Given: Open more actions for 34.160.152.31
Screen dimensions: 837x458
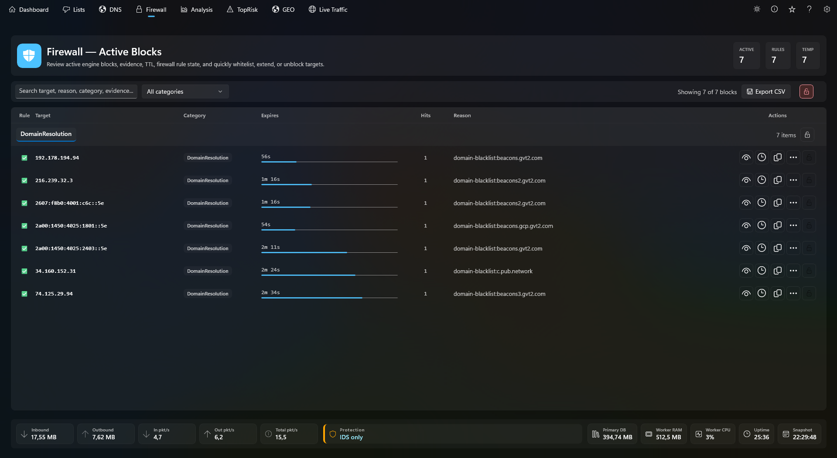Looking at the screenshot, I should coord(793,271).
